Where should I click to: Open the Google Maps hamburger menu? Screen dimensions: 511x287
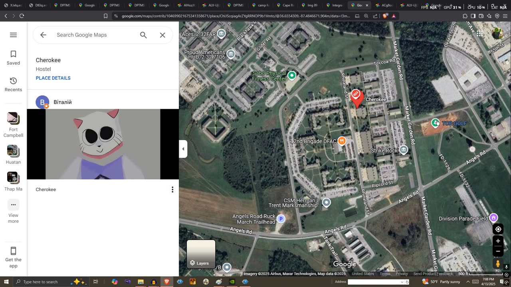pos(13,35)
